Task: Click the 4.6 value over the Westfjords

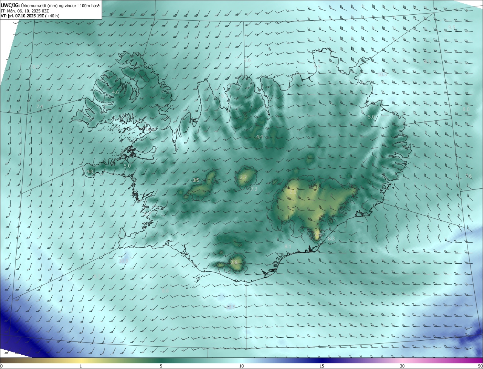Action: pyautogui.click(x=115, y=92)
